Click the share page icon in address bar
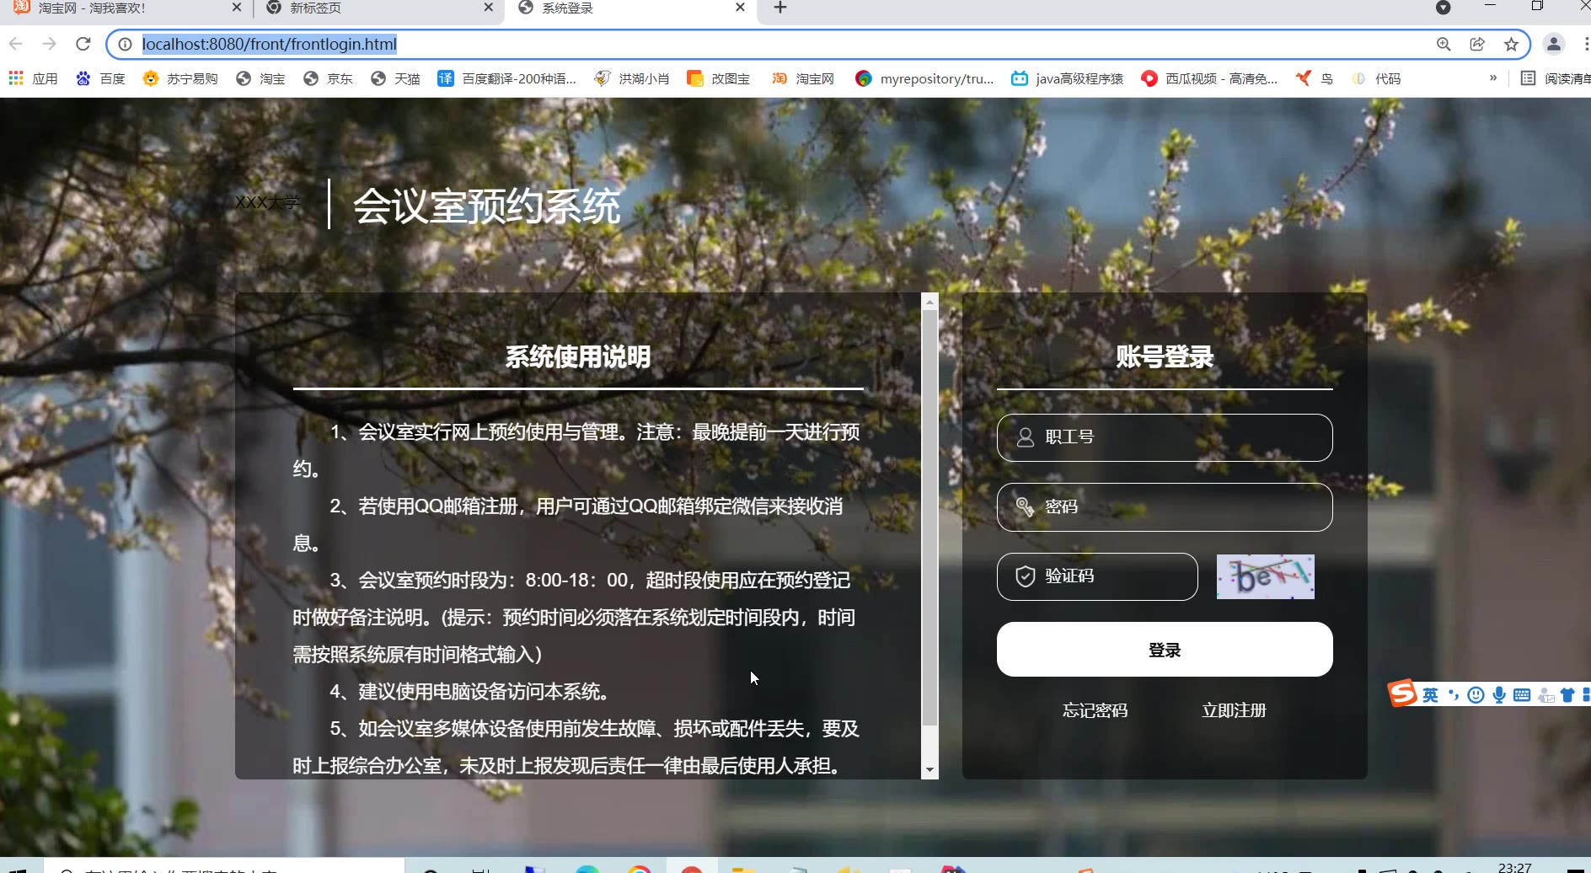Viewport: 1591px width, 873px height. (1477, 44)
